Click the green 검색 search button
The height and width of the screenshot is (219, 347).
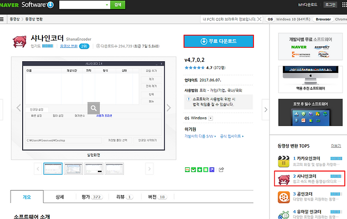click(118, 5)
